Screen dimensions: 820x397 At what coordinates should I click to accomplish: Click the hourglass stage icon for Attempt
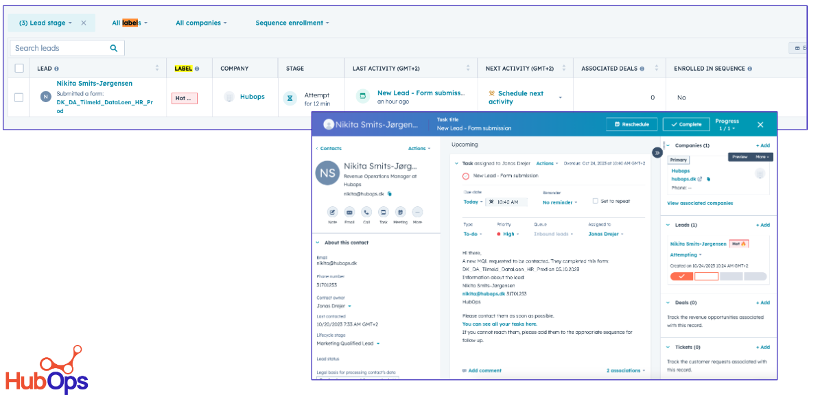[290, 97]
